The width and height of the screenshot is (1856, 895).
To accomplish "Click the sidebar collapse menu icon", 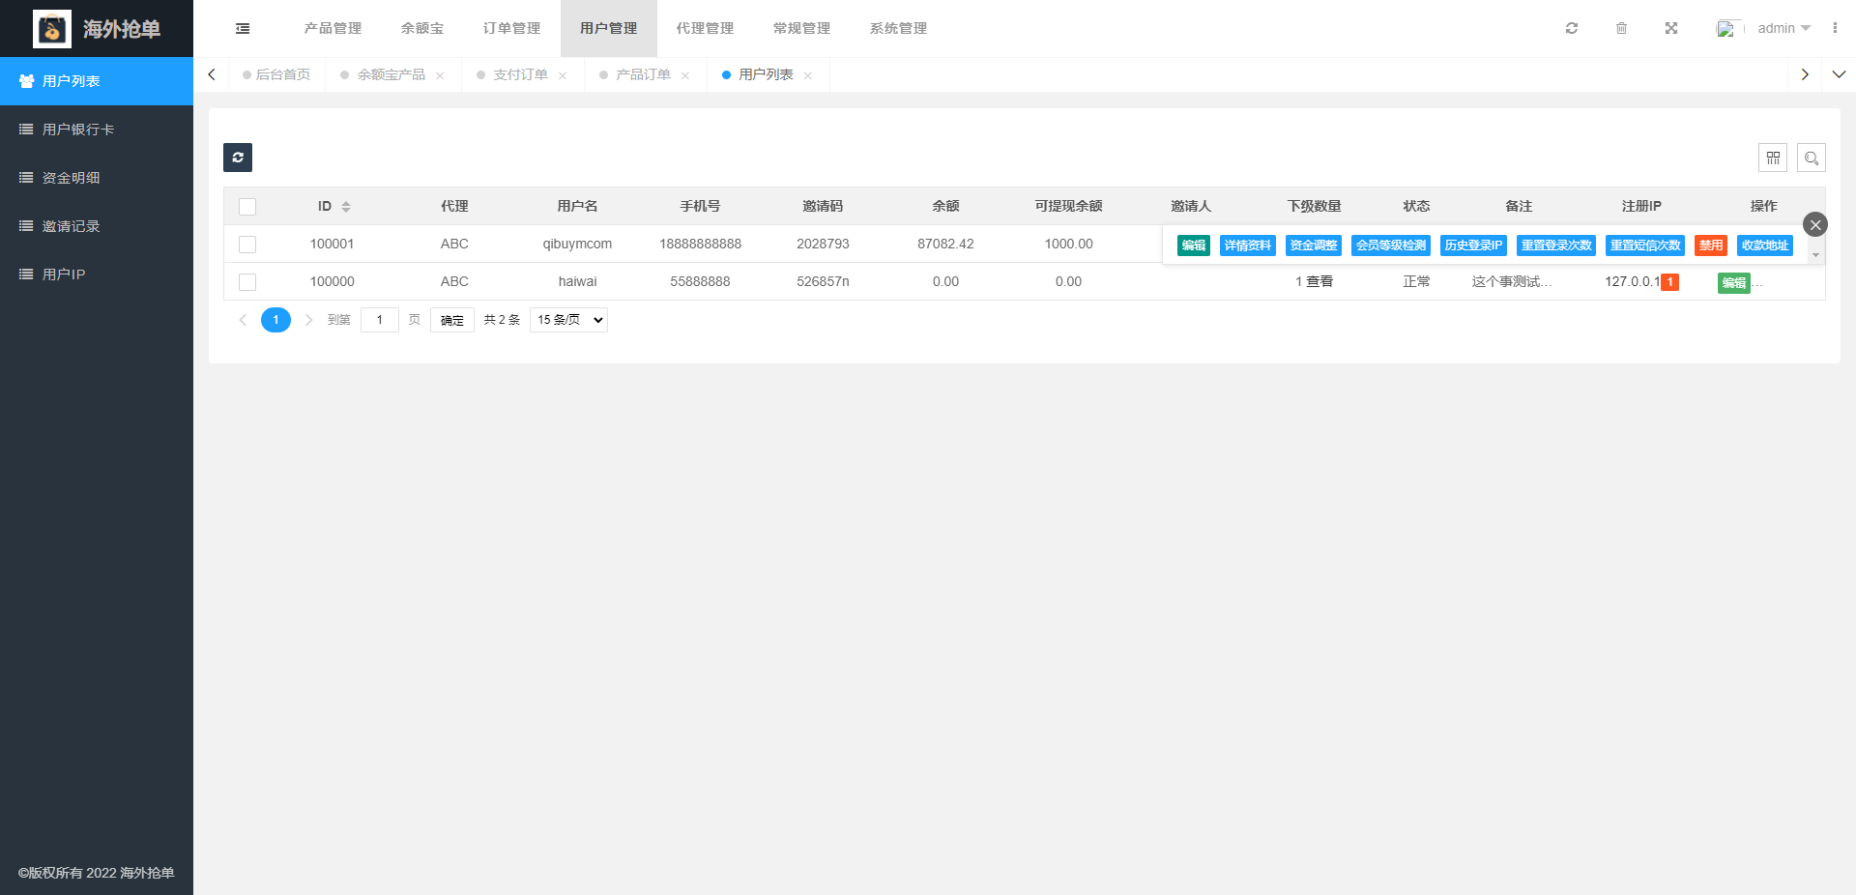I will pyautogui.click(x=243, y=29).
